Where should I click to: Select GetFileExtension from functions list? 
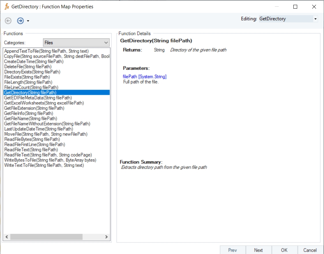[x=34, y=108]
